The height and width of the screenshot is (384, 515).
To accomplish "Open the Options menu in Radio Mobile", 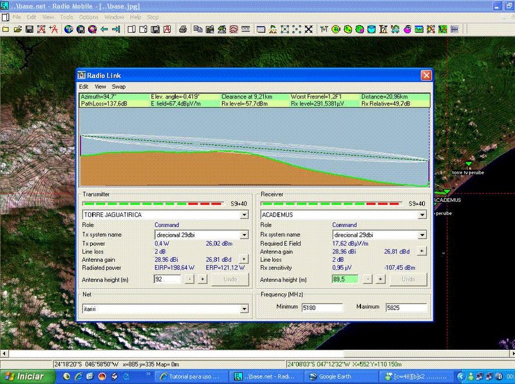I will point(89,17).
